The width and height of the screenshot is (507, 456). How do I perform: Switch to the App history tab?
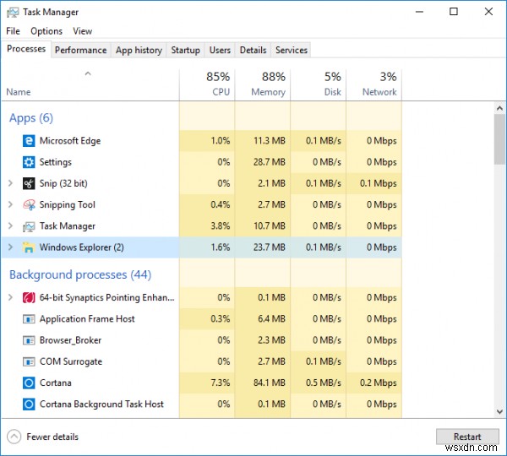(x=139, y=50)
